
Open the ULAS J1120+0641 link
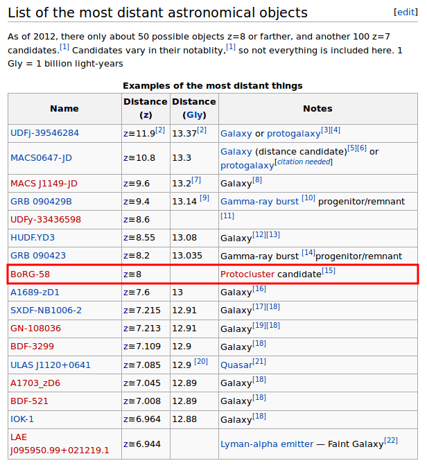click(x=51, y=365)
